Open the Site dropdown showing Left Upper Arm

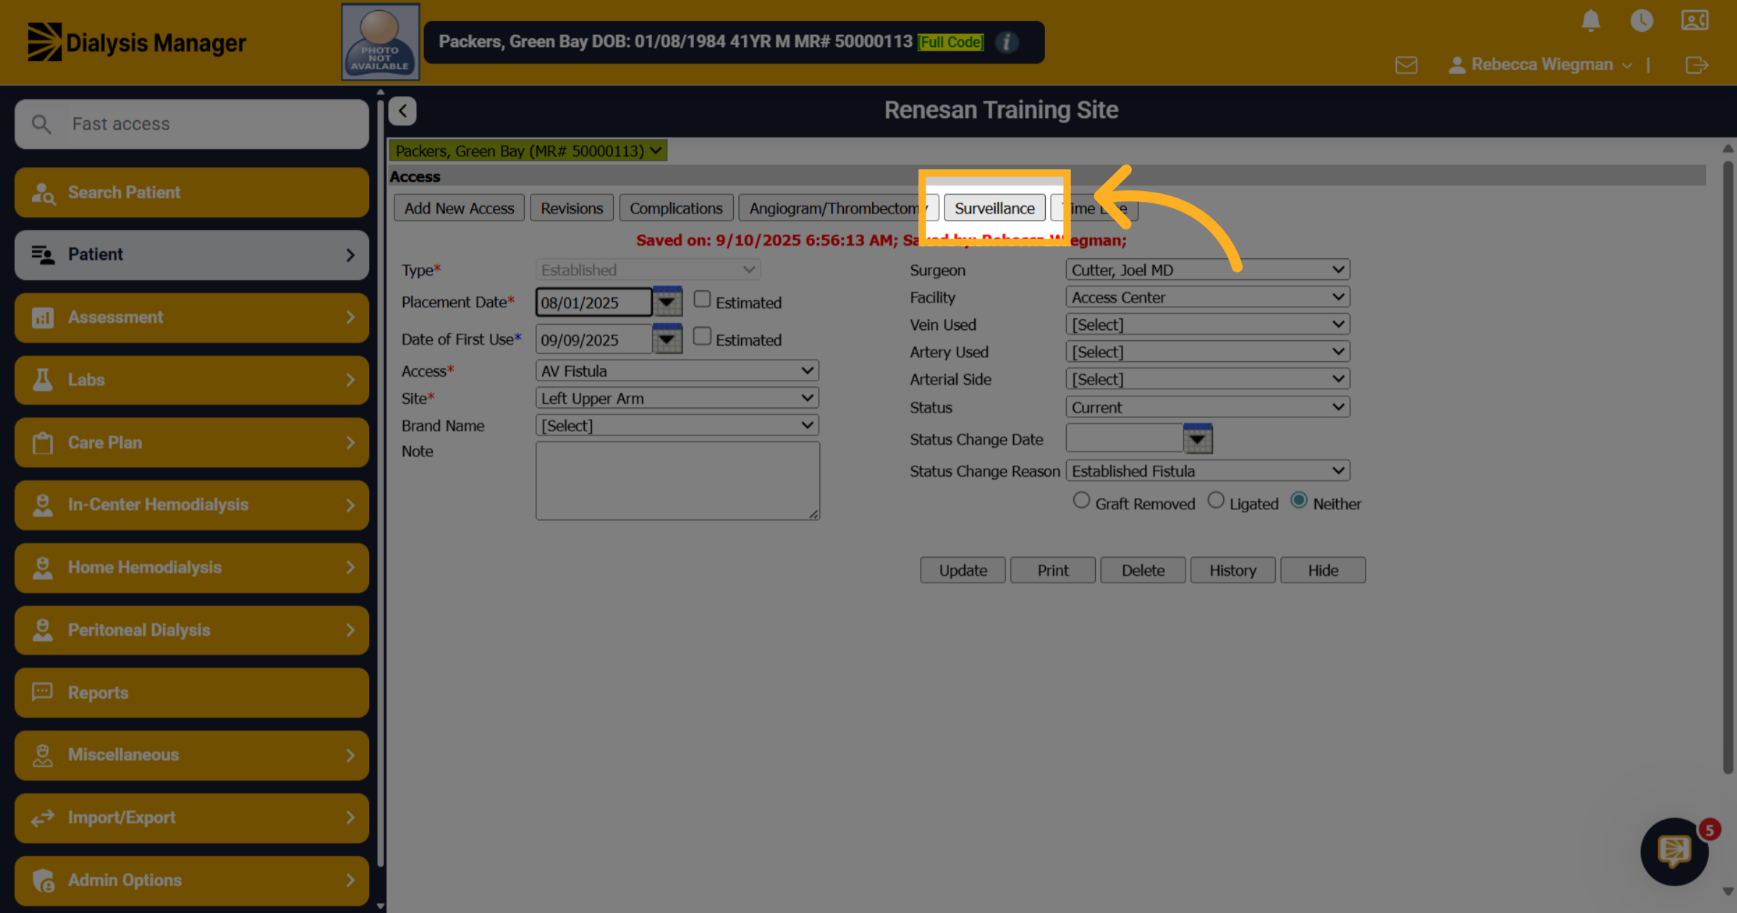coord(677,399)
